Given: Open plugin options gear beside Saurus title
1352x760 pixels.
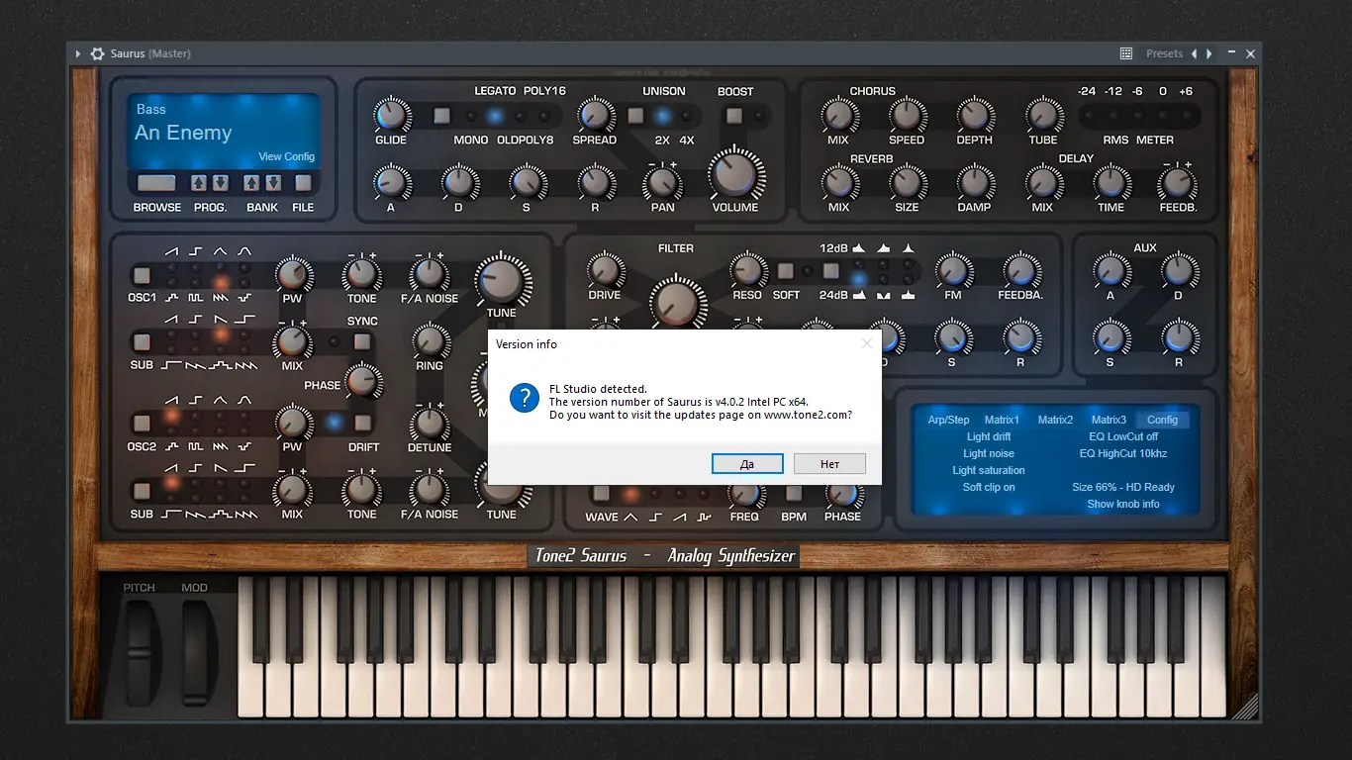Looking at the screenshot, I should (x=97, y=53).
